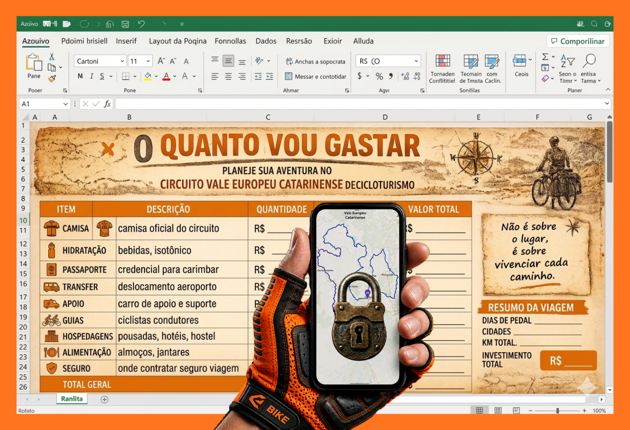This screenshot has height=430, width=630.
Task: Open the Exioir ribbon tab
Action: point(333,41)
